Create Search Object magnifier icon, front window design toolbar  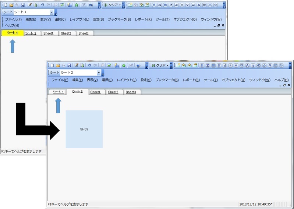[x=270, y=65]
